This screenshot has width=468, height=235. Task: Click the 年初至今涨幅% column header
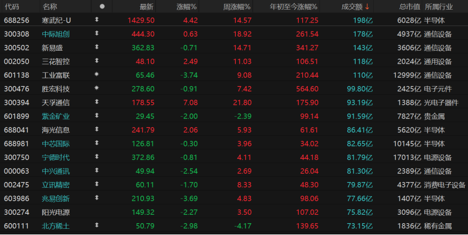tap(294, 7)
